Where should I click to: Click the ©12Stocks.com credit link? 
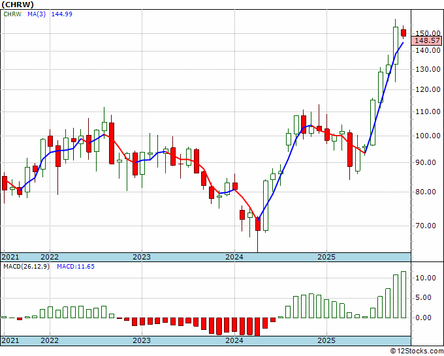tap(417, 351)
